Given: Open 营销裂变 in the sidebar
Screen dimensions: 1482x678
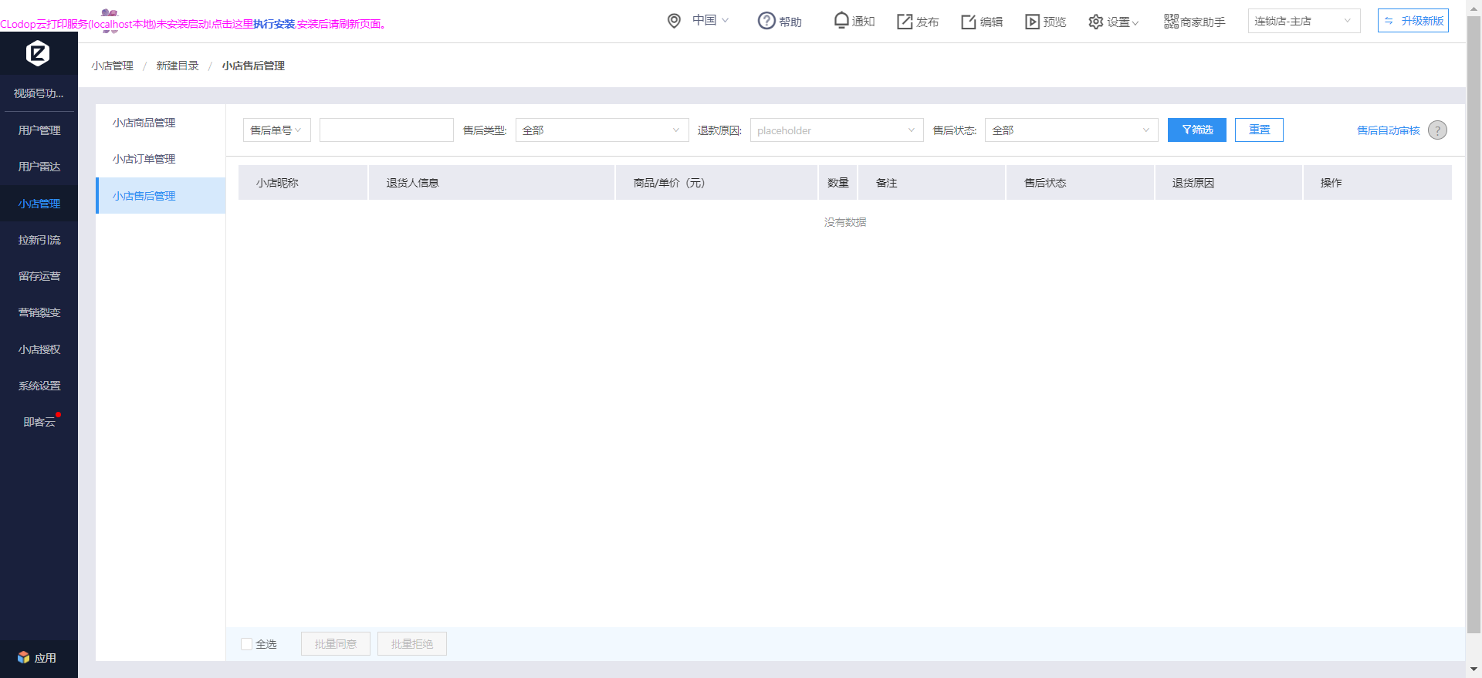Looking at the screenshot, I should coord(39,312).
